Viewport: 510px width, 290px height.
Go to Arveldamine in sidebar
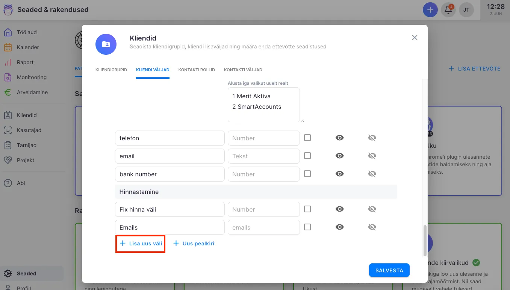[32, 92]
